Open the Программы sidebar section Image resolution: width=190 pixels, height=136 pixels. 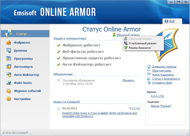coord(23,59)
